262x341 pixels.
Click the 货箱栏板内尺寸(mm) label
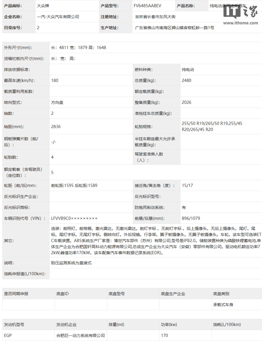(x=24, y=59)
